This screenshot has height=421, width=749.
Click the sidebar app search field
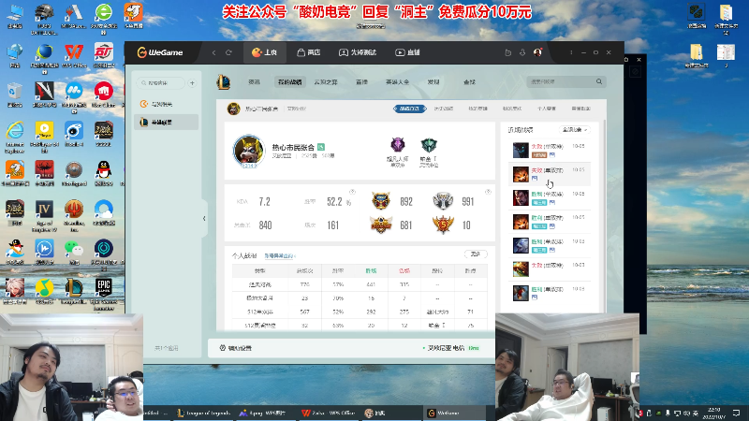click(161, 83)
